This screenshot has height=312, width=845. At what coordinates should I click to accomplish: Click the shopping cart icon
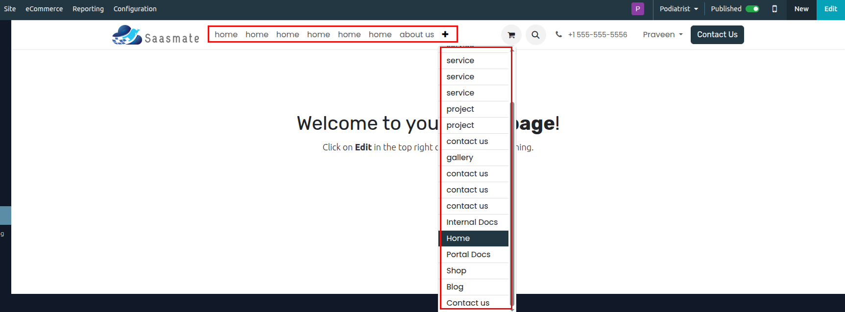[x=511, y=35]
